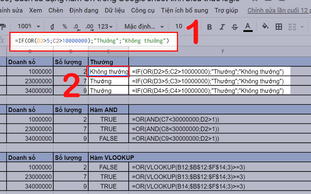Open fill color bucket
This screenshot has width=311, height=194.
coord(265,26)
